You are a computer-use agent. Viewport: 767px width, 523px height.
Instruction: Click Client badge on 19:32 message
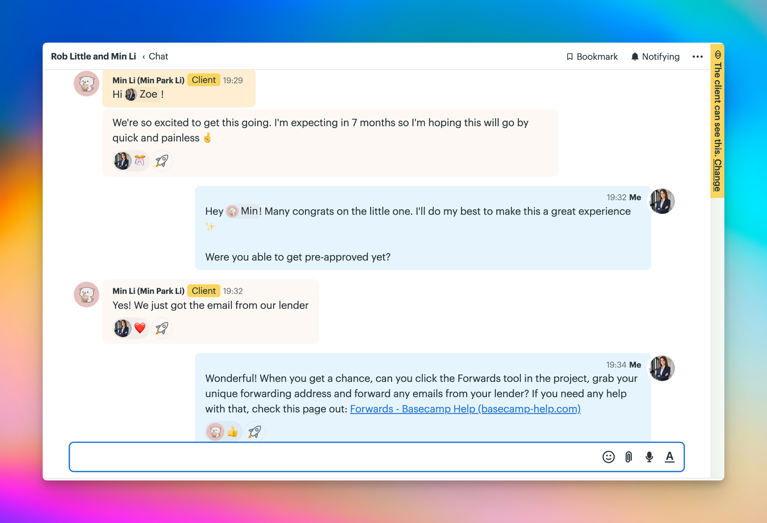[204, 291]
